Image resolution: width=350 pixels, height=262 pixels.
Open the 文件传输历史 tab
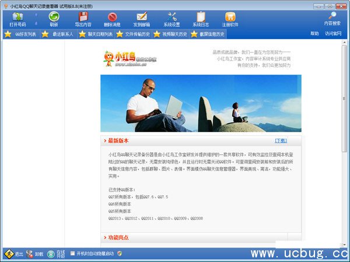(x=134, y=34)
